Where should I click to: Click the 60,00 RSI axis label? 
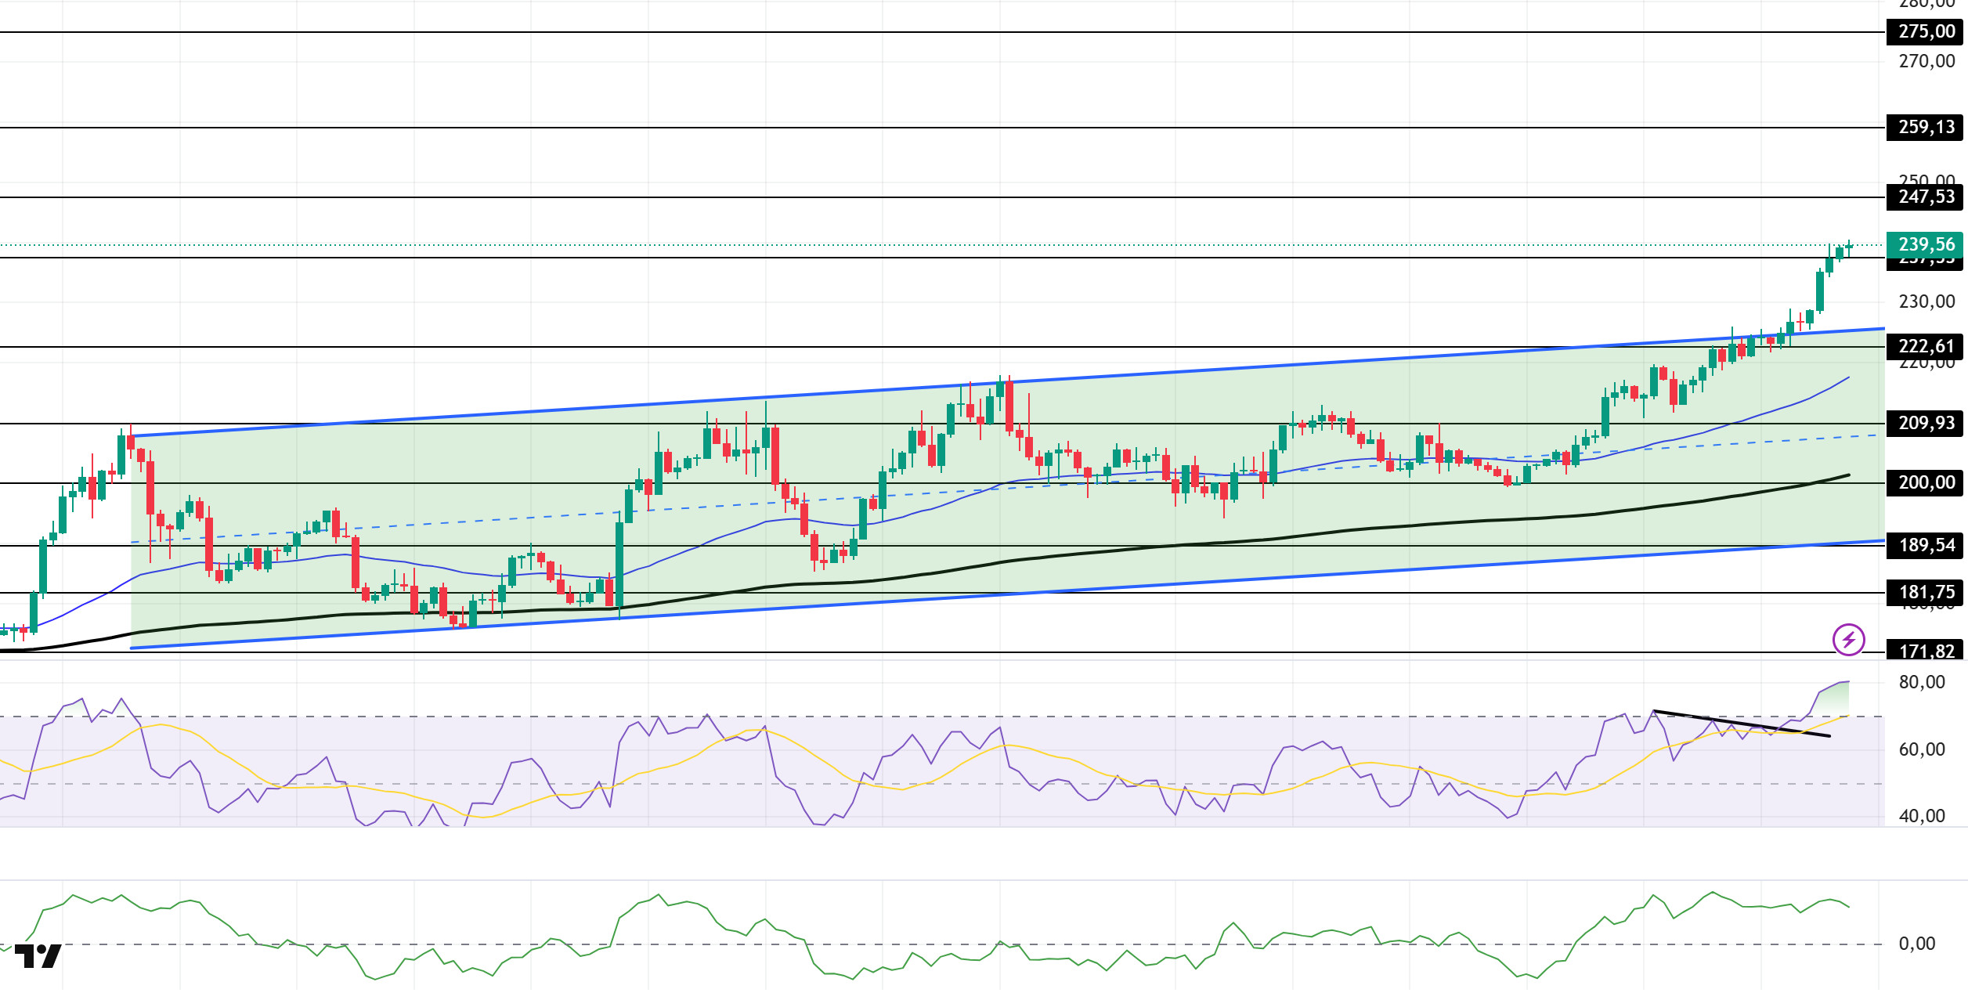point(1921,750)
